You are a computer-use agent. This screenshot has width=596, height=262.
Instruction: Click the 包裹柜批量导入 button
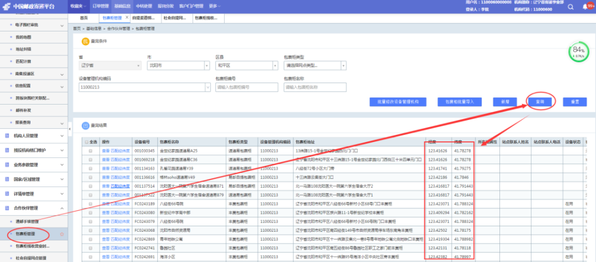coord(460,102)
